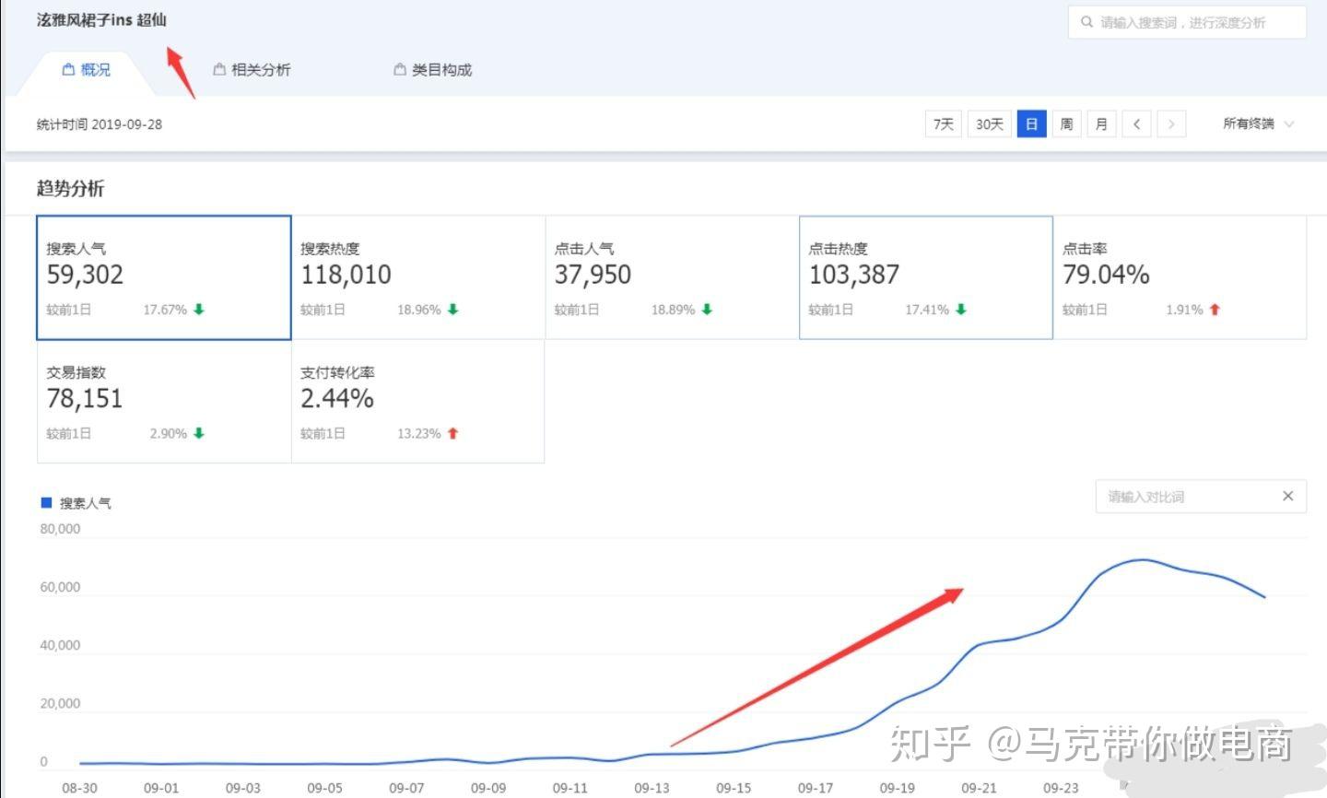Image resolution: width=1327 pixels, height=798 pixels.
Task: Select the 日 granularity button
Action: (x=1032, y=123)
